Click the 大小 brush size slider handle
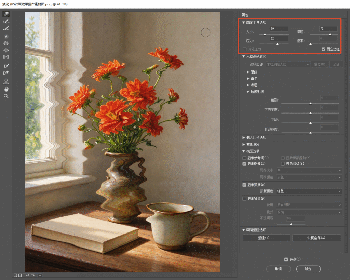350x280 pixels. [x=265, y=35]
